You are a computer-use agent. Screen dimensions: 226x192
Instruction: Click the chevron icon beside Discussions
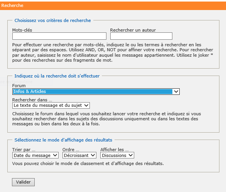[x=131, y=155]
